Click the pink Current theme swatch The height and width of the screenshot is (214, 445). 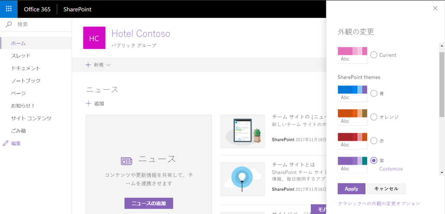point(352,55)
